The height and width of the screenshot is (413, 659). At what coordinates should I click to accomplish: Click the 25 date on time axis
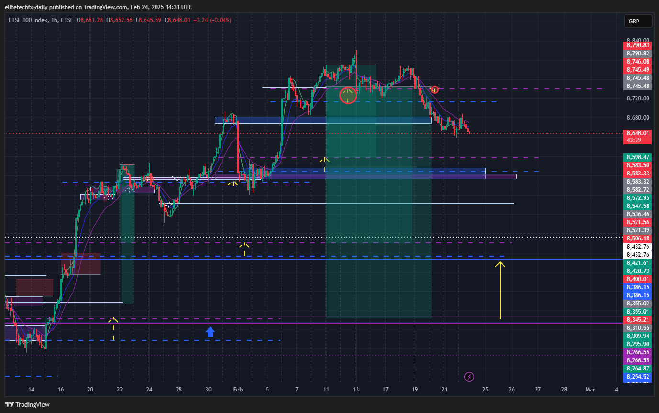point(485,390)
